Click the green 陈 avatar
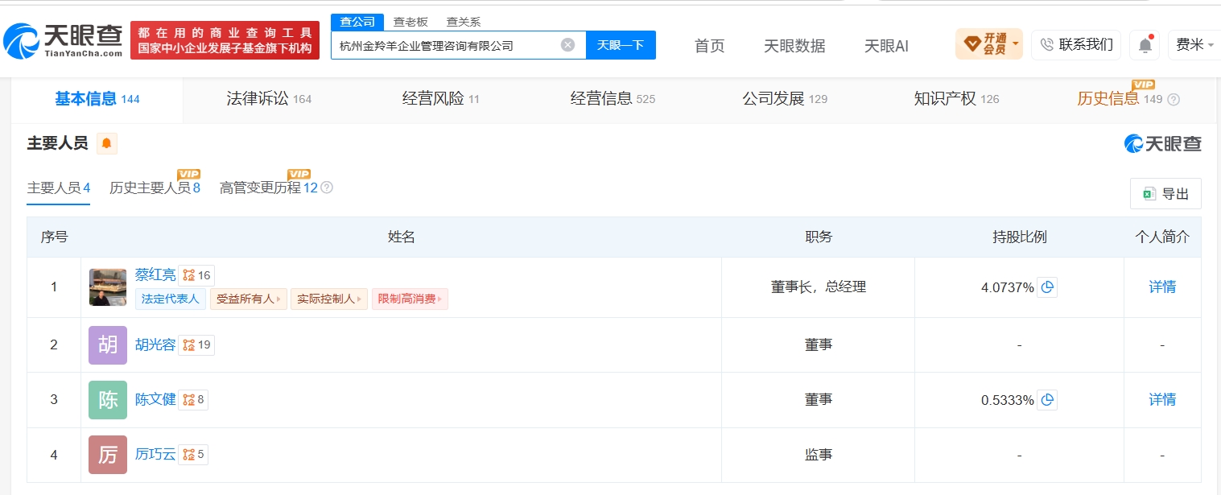This screenshot has width=1221, height=495. coord(108,400)
